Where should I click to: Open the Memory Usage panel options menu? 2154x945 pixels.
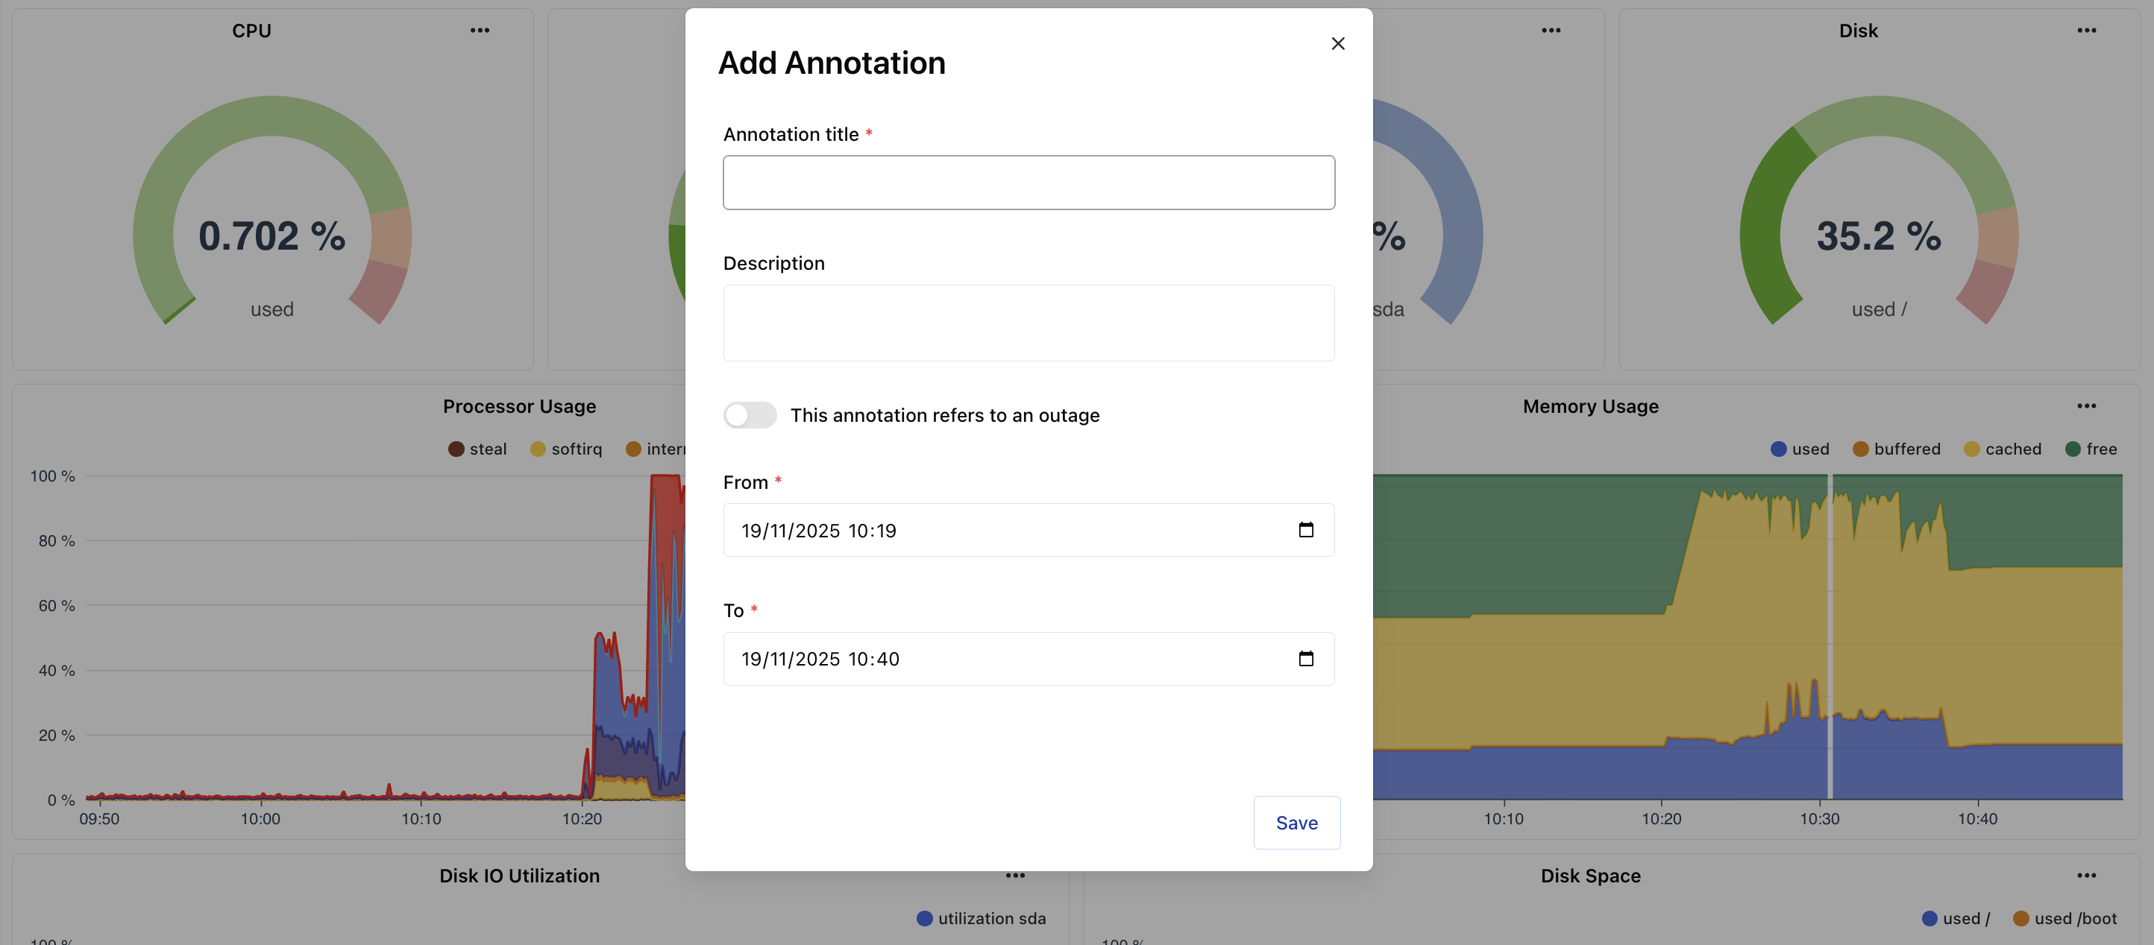pyautogui.click(x=2086, y=406)
